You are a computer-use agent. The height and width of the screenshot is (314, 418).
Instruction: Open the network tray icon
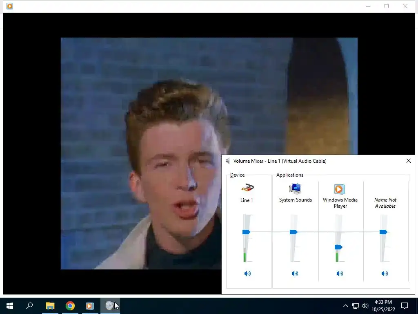pos(356,306)
